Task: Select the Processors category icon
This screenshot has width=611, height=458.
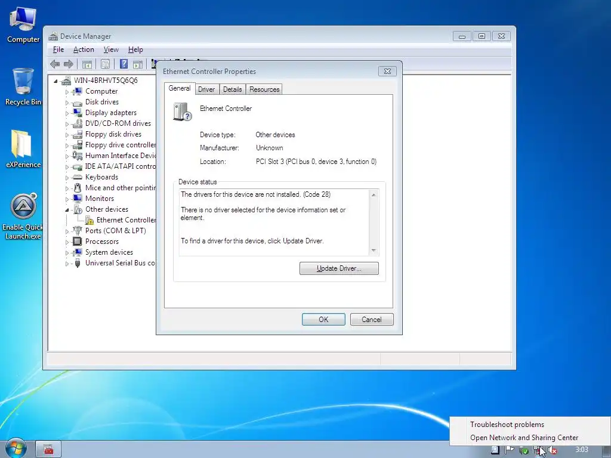Action: (x=78, y=242)
